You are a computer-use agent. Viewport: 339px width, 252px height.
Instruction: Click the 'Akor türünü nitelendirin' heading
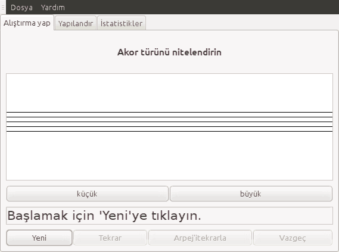169,52
